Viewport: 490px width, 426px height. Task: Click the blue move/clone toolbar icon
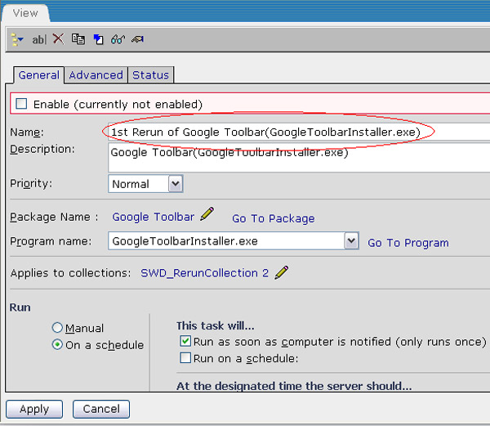[99, 39]
